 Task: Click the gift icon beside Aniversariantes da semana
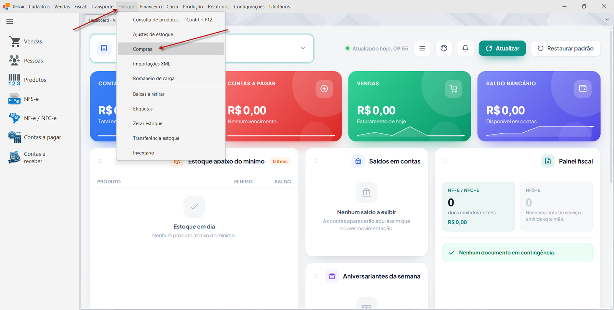tap(332, 276)
